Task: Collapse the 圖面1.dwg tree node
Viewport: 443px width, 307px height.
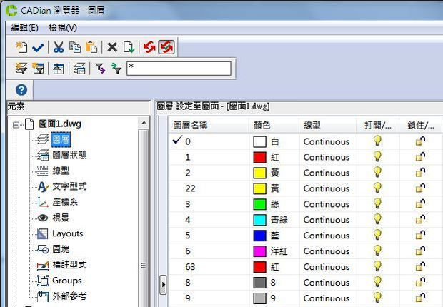Action: point(16,124)
